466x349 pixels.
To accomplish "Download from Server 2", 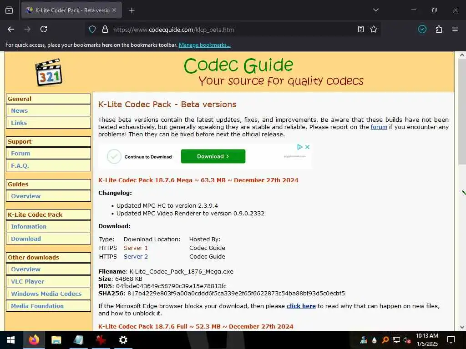I will tap(136, 256).
